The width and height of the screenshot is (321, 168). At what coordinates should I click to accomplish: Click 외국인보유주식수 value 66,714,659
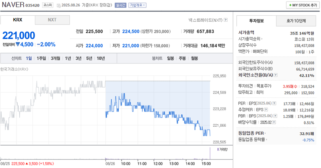pos(305,69)
